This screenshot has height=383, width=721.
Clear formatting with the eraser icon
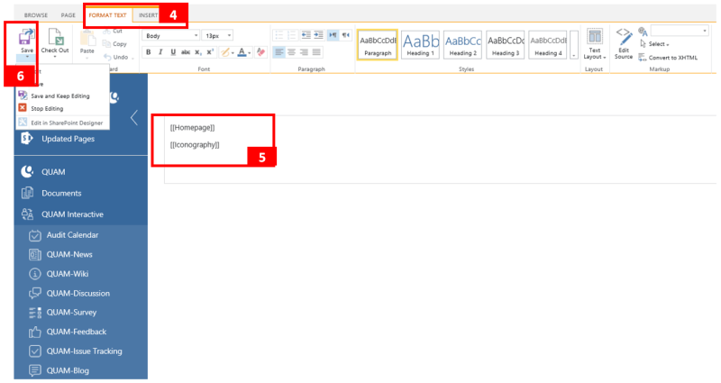coord(260,52)
